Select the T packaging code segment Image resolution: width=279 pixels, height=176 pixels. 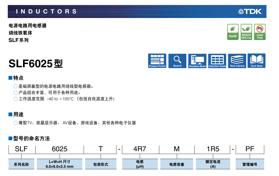tap(101, 149)
